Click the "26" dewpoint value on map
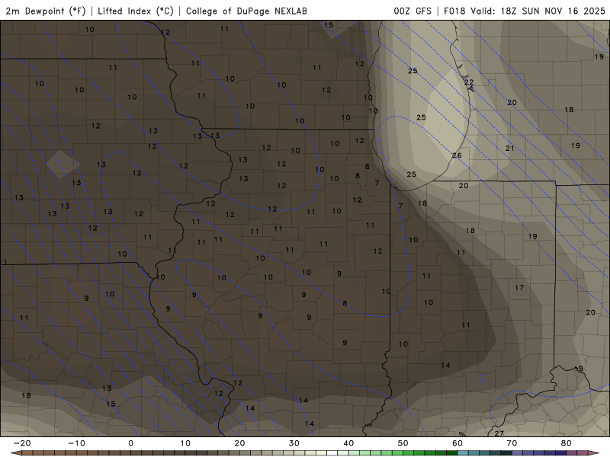The width and height of the screenshot is (610, 457). (x=457, y=155)
